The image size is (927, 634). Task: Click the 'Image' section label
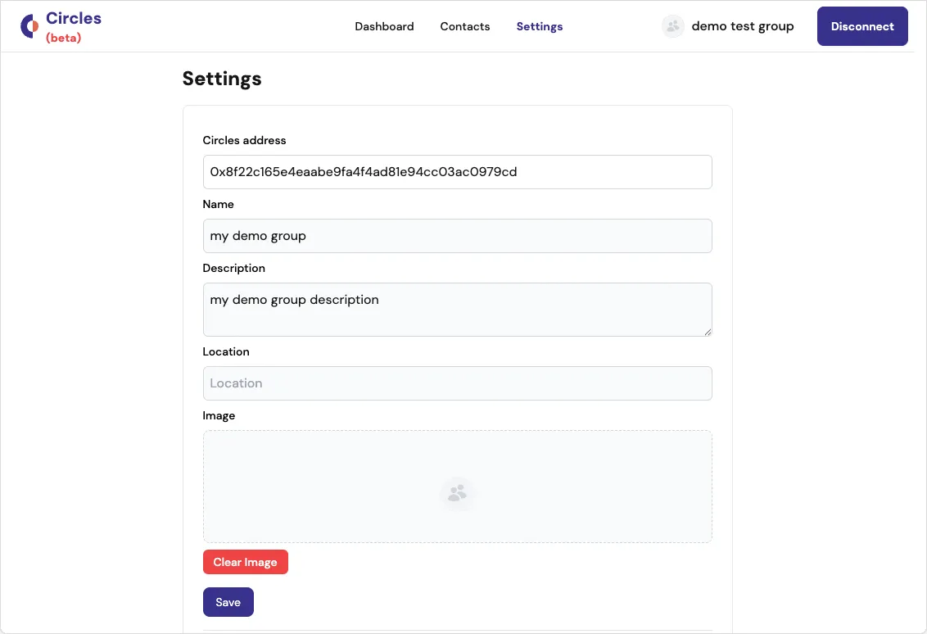point(219,415)
